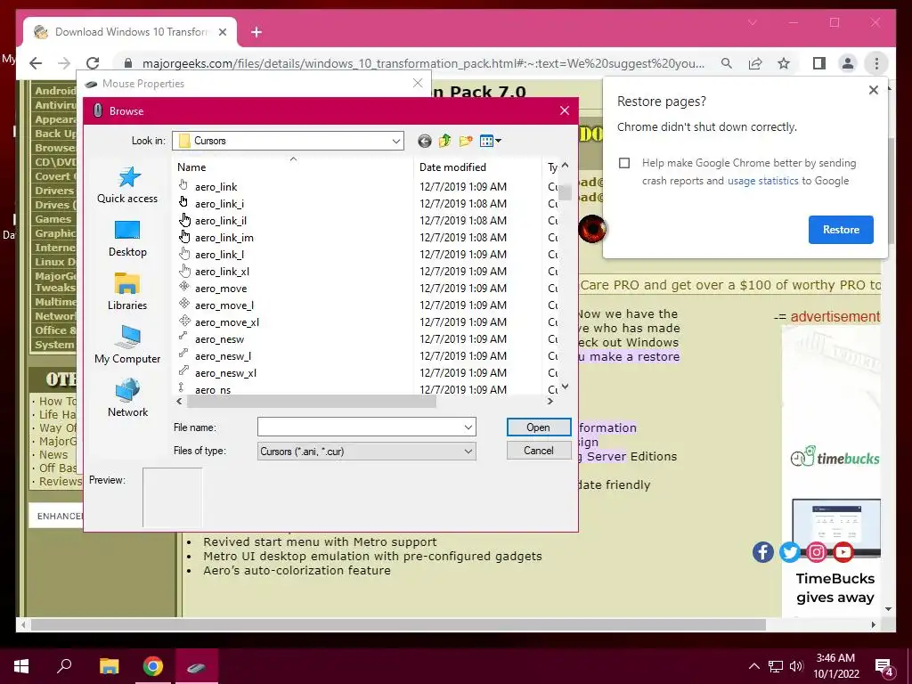The image size is (912, 684).
Task: Enable sending crash reports checkbox
Action: coord(624,163)
